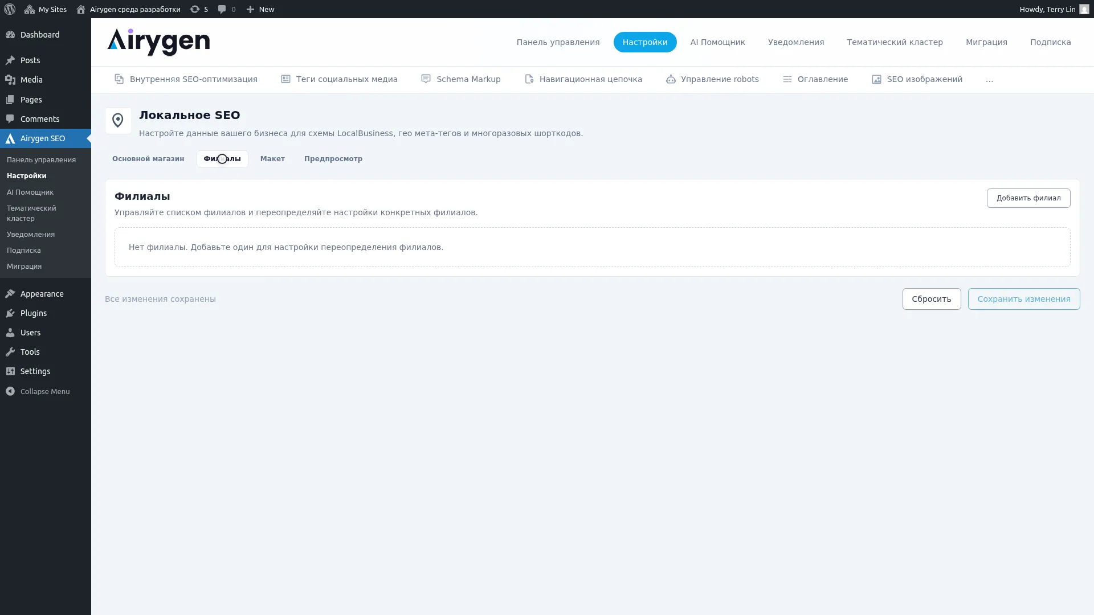Click the updates icon showing 5
The image size is (1094, 615).
(x=199, y=9)
